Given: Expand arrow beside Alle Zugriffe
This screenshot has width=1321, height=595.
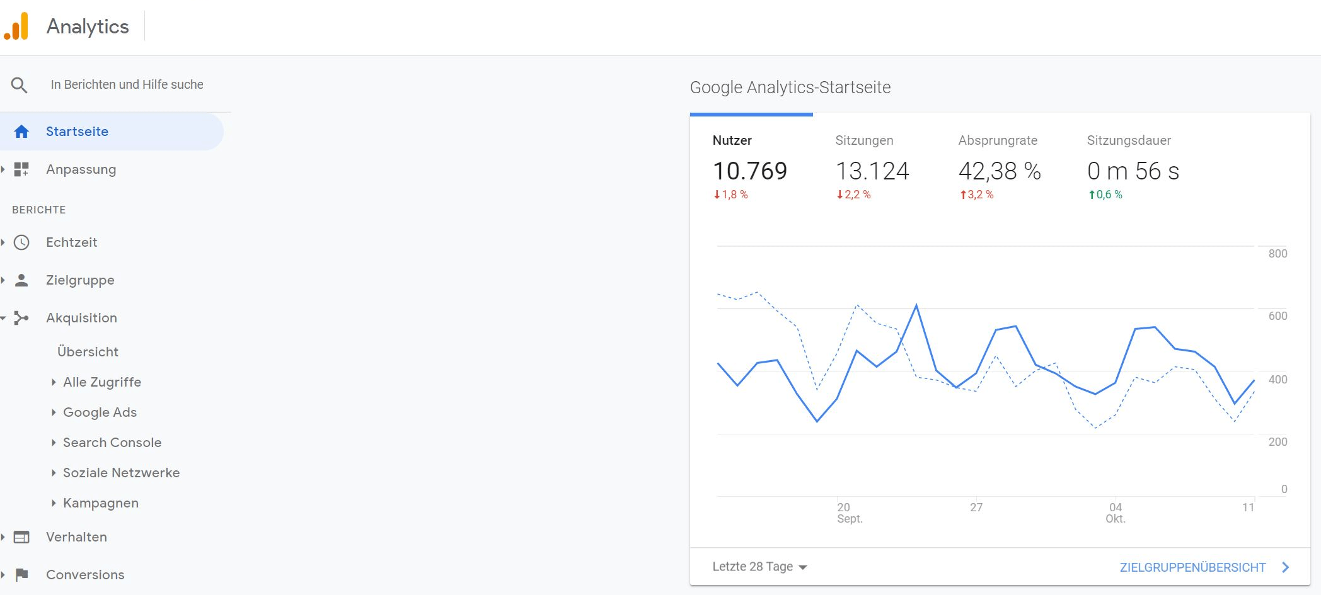Looking at the screenshot, I should point(54,382).
